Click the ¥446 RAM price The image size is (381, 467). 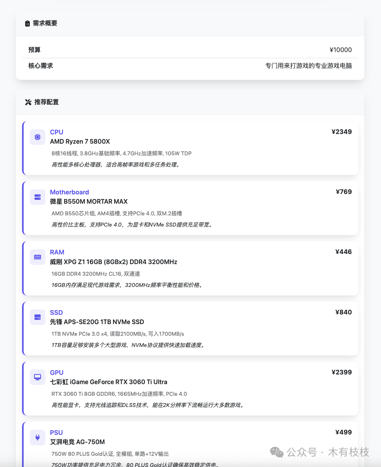point(343,252)
